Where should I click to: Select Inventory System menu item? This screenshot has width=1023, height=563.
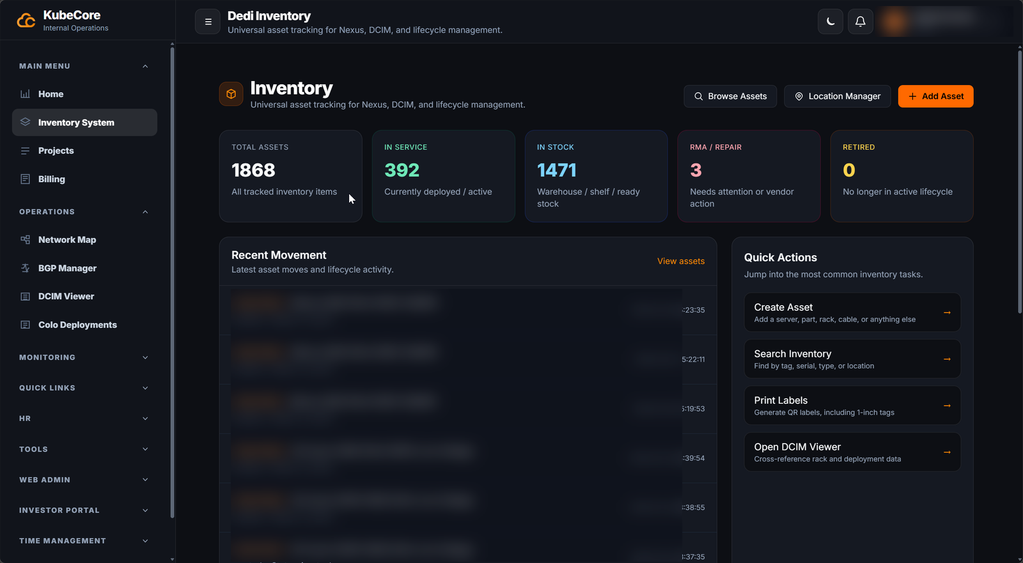[x=84, y=122]
